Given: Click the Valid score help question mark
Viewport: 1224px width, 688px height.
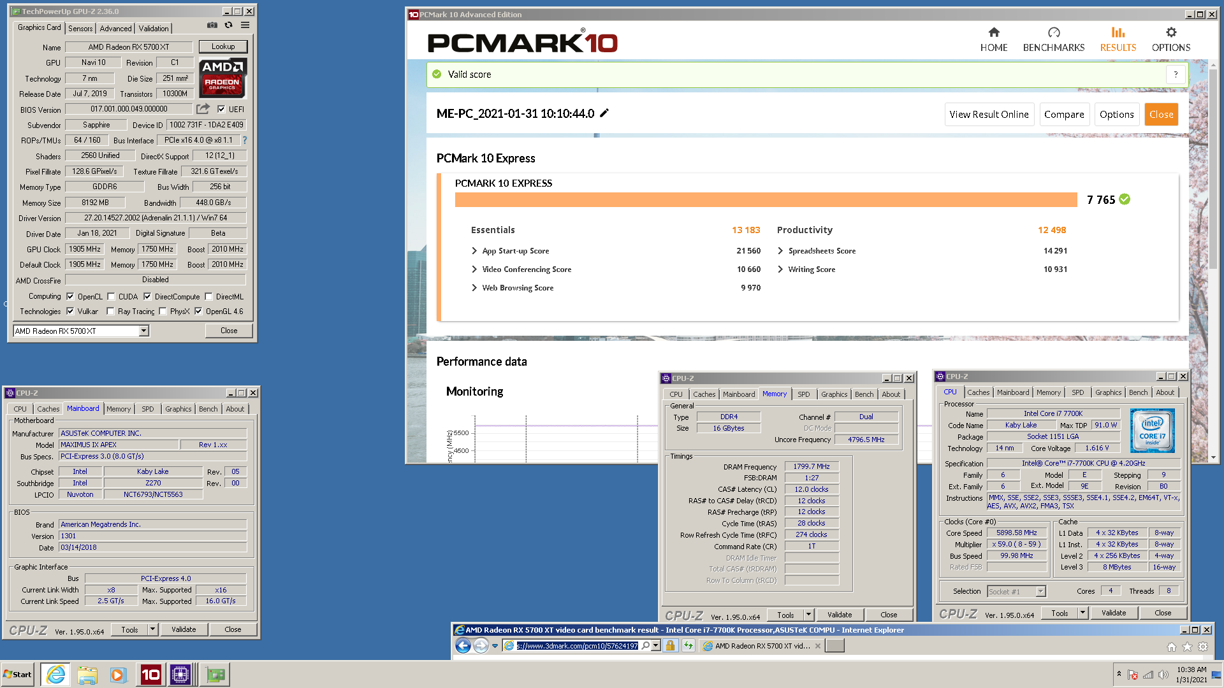Looking at the screenshot, I should tap(1176, 75).
